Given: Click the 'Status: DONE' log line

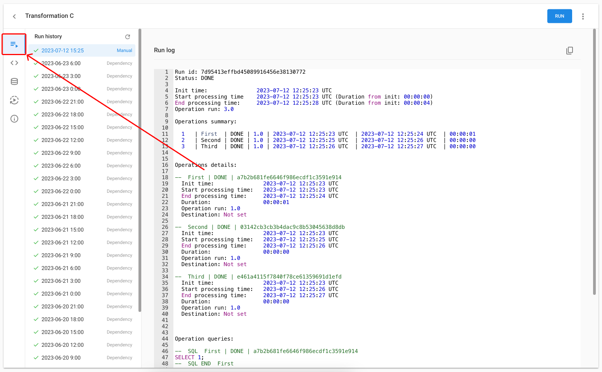Looking at the screenshot, I should coord(194,78).
